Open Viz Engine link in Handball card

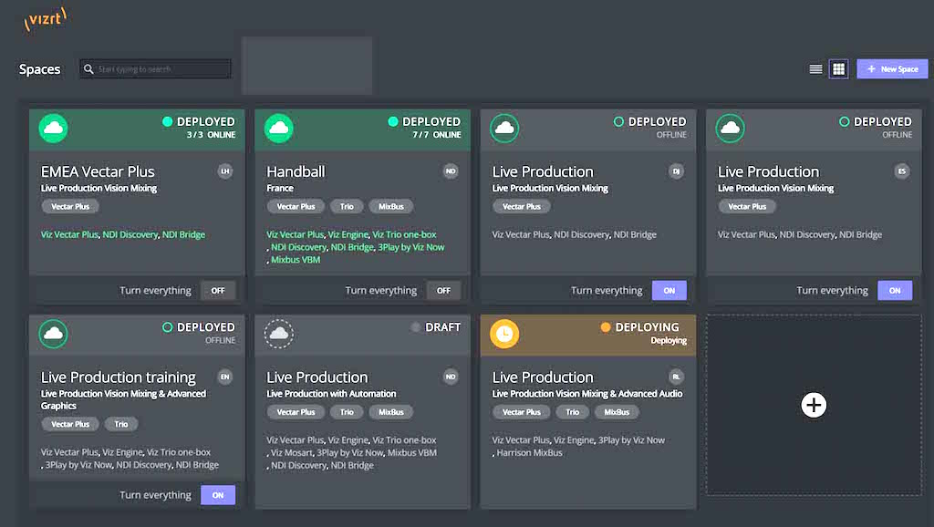pyautogui.click(x=348, y=234)
